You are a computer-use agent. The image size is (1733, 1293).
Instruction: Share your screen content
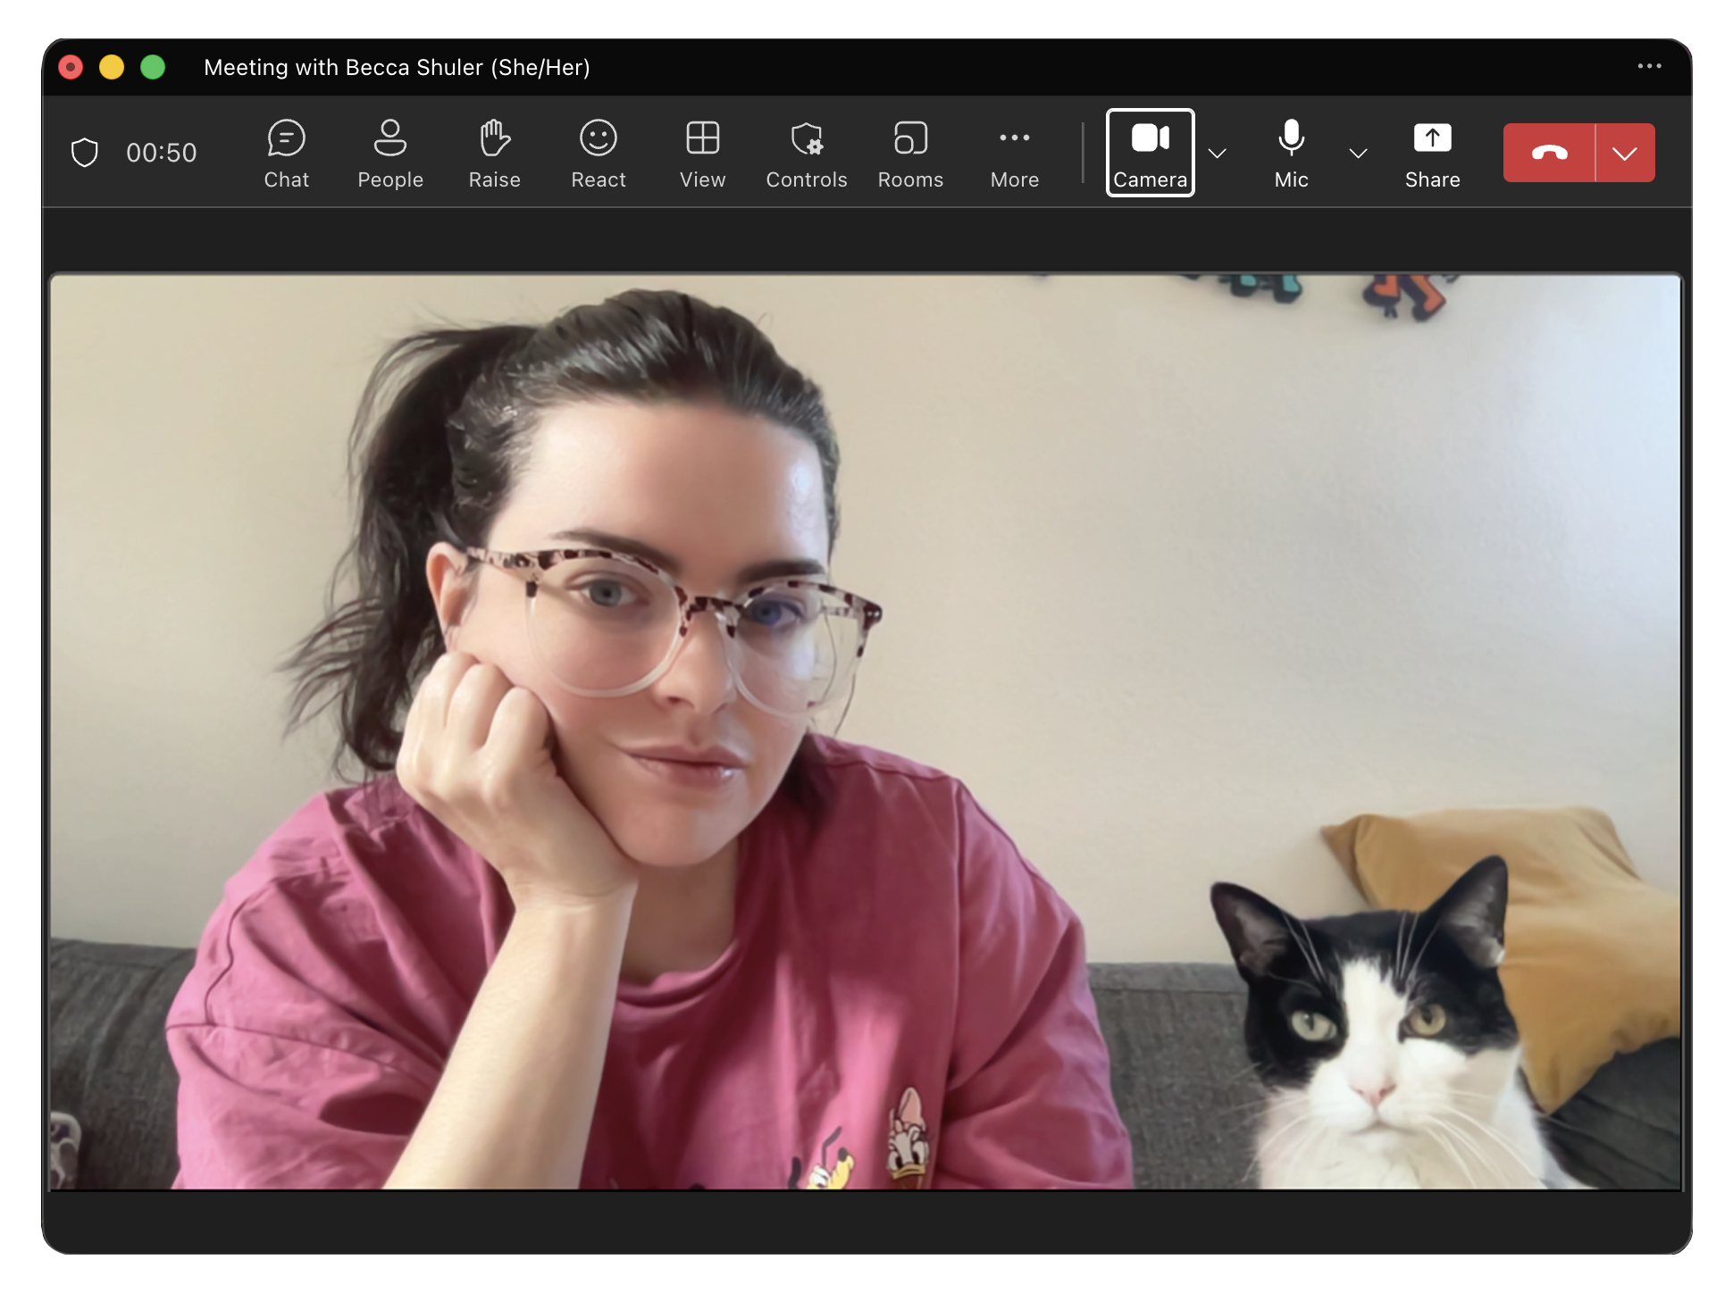[x=1432, y=154]
